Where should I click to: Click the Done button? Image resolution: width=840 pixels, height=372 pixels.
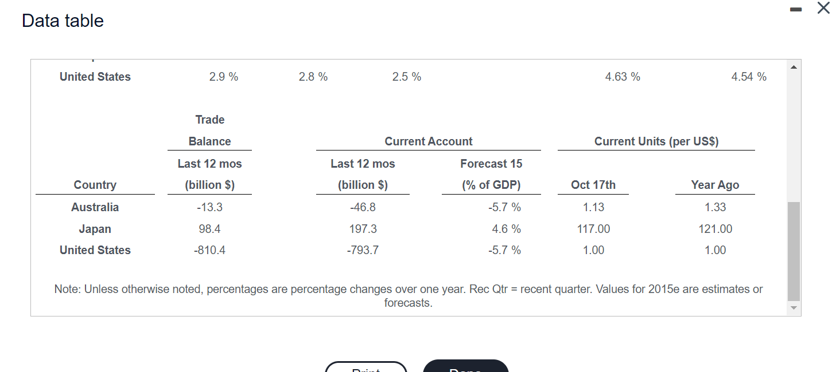pyautogui.click(x=465, y=369)
